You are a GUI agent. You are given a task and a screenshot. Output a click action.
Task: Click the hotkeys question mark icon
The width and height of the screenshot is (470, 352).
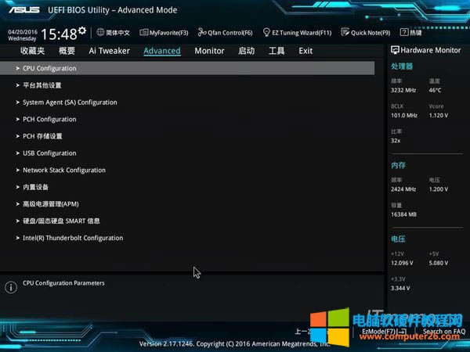(404, 32)
